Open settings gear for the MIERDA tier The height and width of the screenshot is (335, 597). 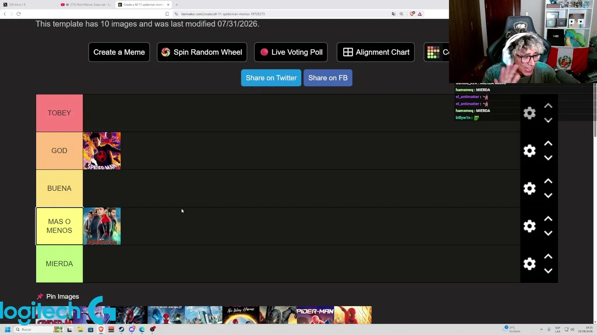529,264
